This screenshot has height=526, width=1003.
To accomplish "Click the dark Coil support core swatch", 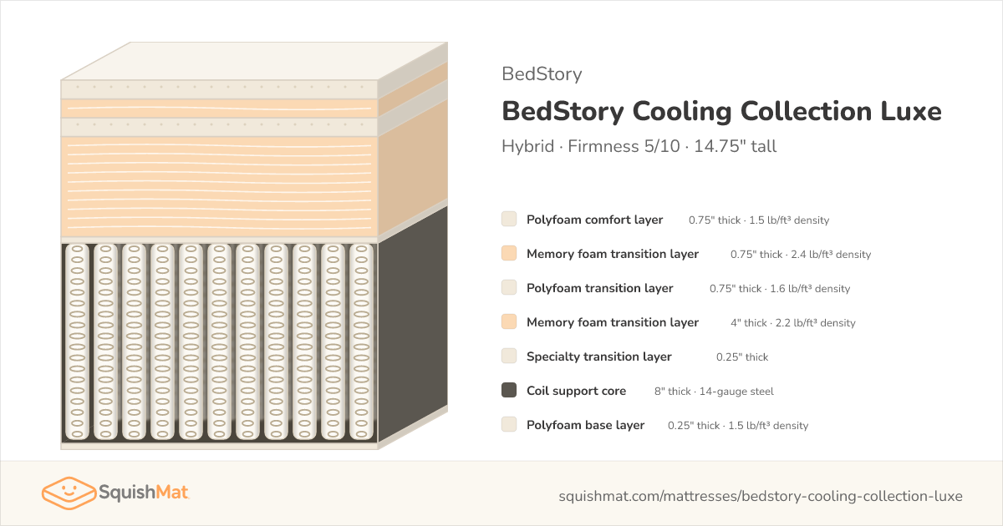I will point(509,391).
